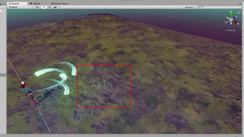The height and width of the screenshot is (137, 244).
Task: Click the Persp projection label
Action: [231, 30]
